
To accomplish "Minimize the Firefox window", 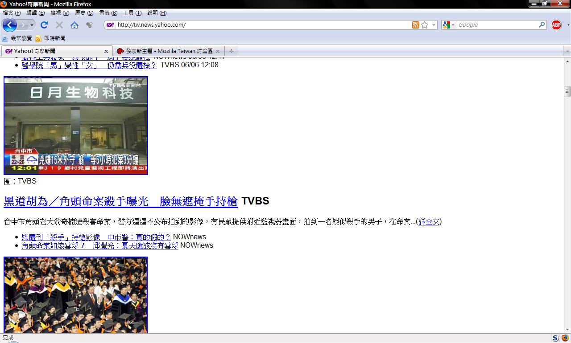I will (534, 4).
